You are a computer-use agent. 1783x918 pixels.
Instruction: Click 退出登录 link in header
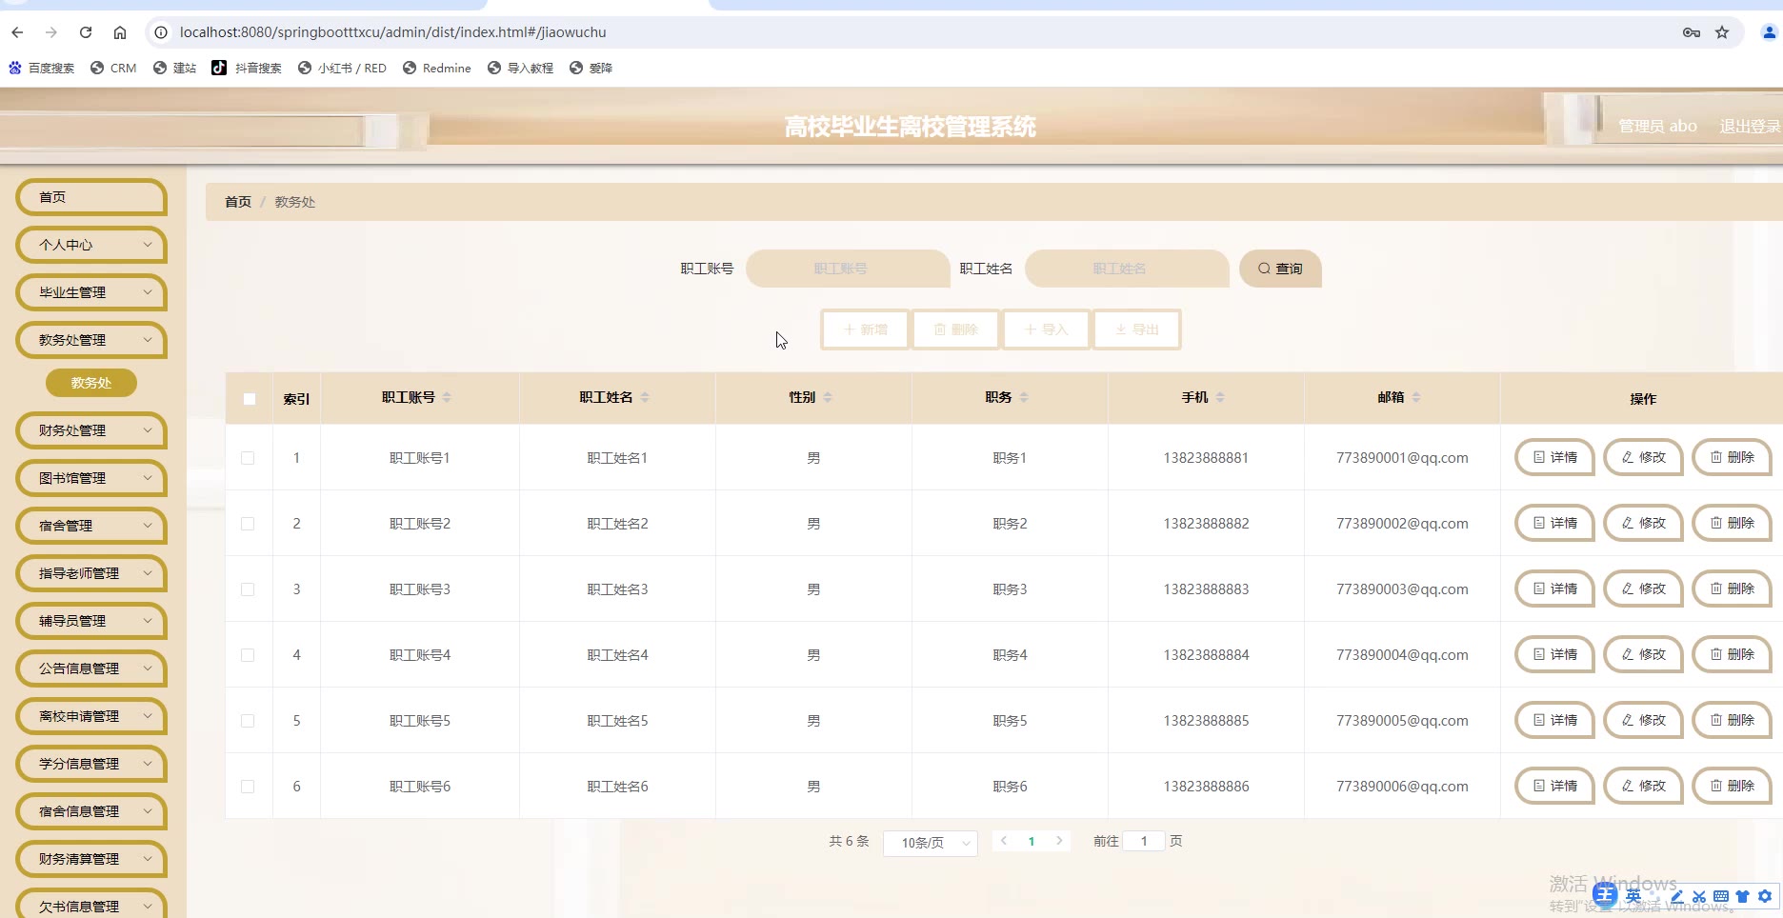1749,127
